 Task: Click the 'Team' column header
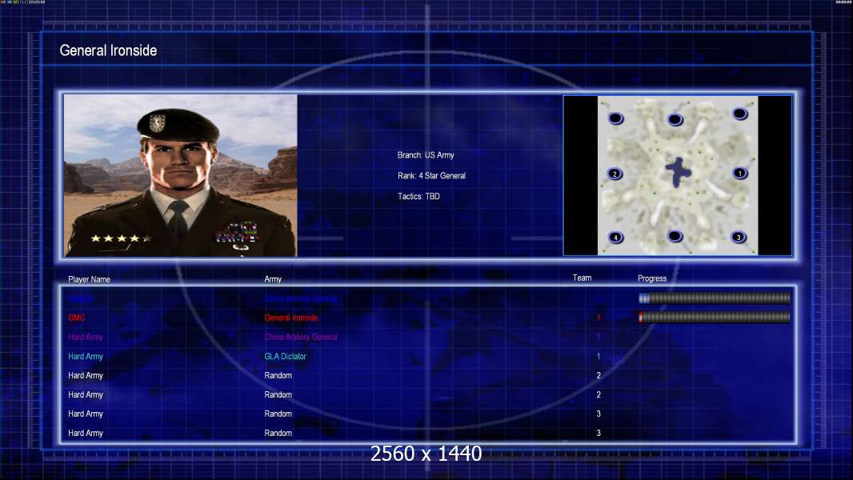pyautogui.click(x=582, y=278)
